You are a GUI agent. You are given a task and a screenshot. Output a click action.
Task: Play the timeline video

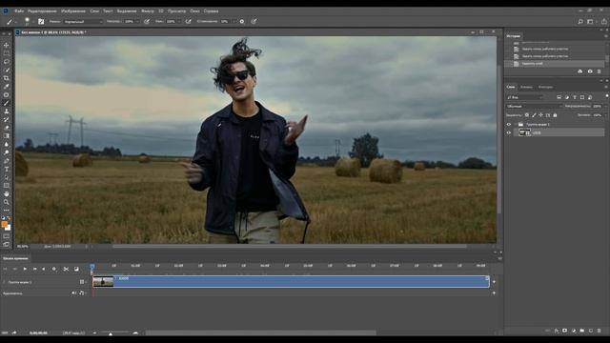coord(25,269)
